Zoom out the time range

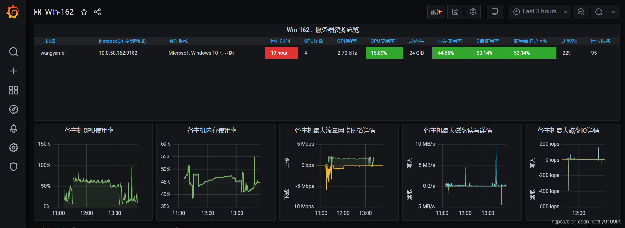tap(581, 12)
